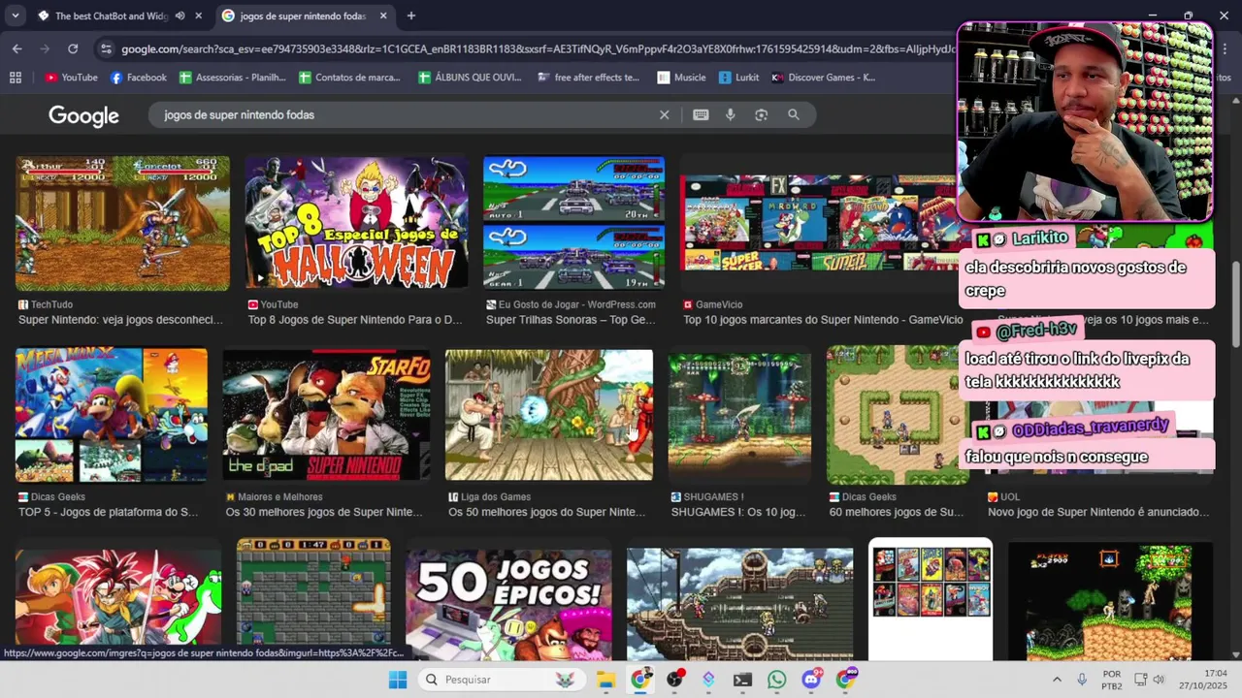
Task: Open the Chrome apps grid shortcut
Action: pyautogui.click(x=15, y=78)
